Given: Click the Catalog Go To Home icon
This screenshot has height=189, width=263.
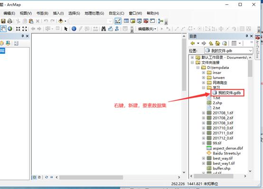Looking at the screenshot, I should [x=217, y=43].
